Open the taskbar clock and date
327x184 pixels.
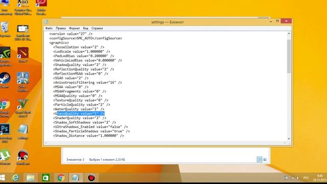point(320,178)
